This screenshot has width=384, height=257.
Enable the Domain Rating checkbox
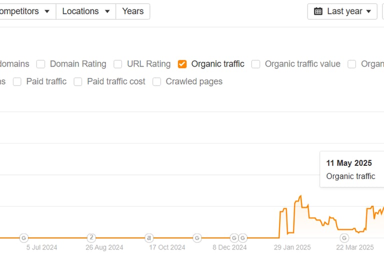[41, 64]
